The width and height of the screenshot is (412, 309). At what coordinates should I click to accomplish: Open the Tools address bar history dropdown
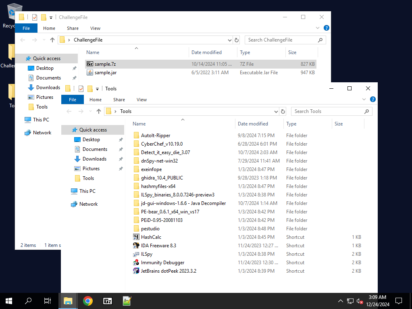coord(276,111)
